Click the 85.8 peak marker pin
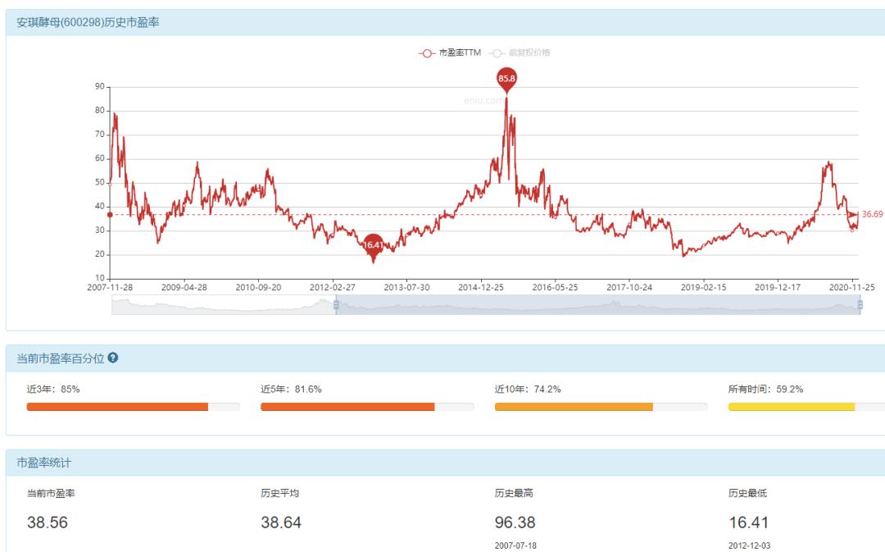The height and width of the screenshot is (552, 885). coord(506,80)
